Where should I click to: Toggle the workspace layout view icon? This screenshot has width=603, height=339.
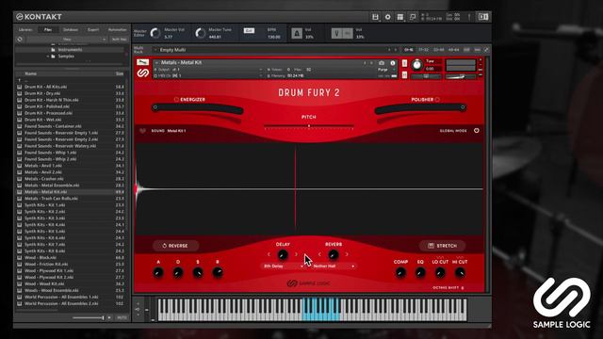tap(400, 17)
